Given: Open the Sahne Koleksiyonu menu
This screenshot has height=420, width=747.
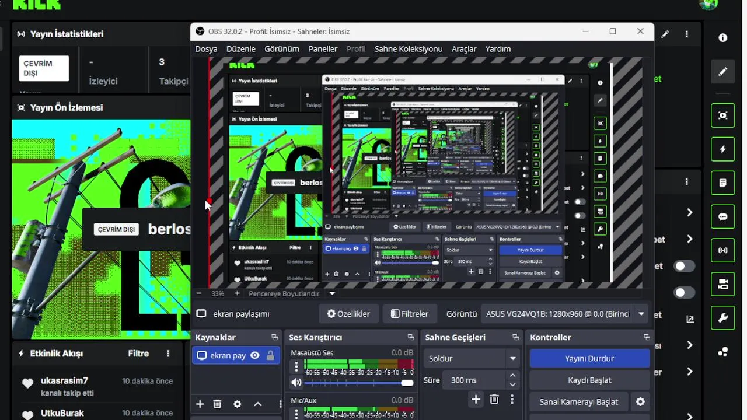Looking at the screenshot, I should point(409,49).
